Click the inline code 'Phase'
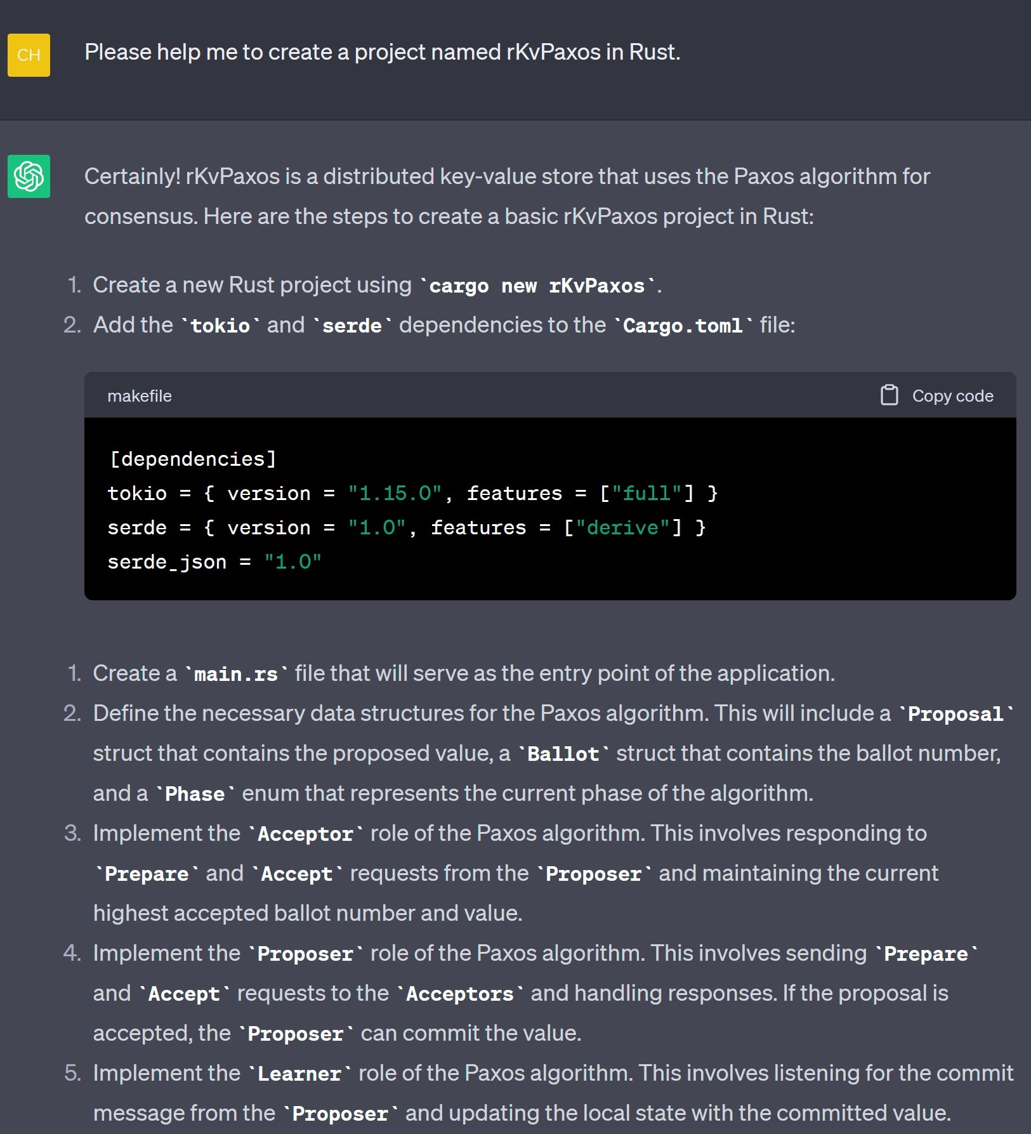The height and width of the screenshot is (1134, 1031). (x=195, y=794)
